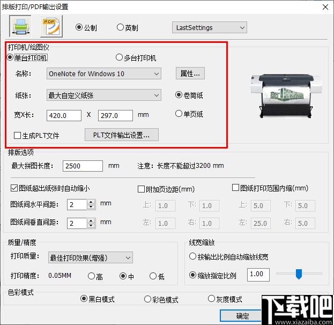Open the 纸张 paper size dropdown
Viewport: 334px width, 325px height.
pos(103,95)
